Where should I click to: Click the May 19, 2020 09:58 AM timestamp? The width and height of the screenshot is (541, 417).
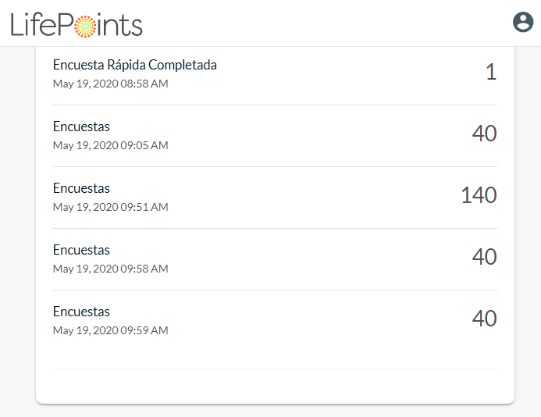pyautogui.click(x=110, y=269)
